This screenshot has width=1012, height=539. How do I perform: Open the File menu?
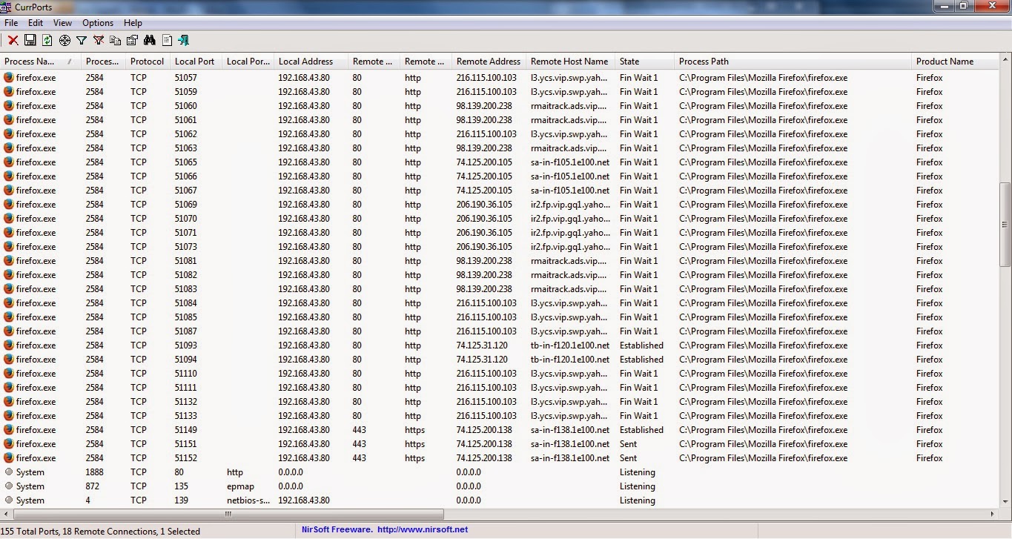point(11,23)
